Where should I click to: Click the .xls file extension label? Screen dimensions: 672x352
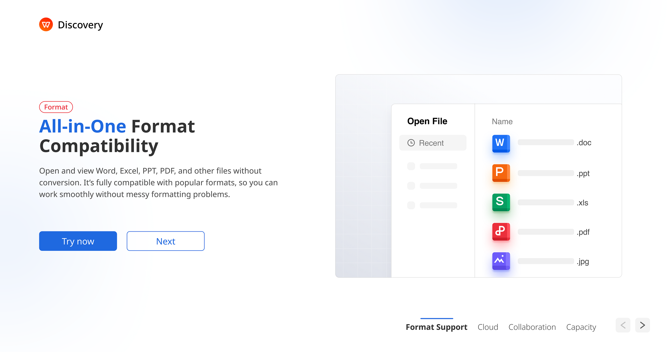582,202
